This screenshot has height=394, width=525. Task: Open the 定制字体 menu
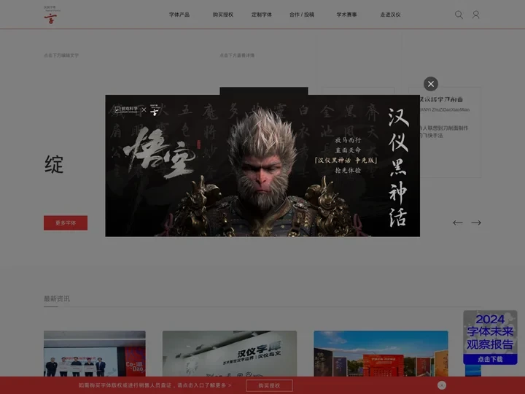point(262,15)
